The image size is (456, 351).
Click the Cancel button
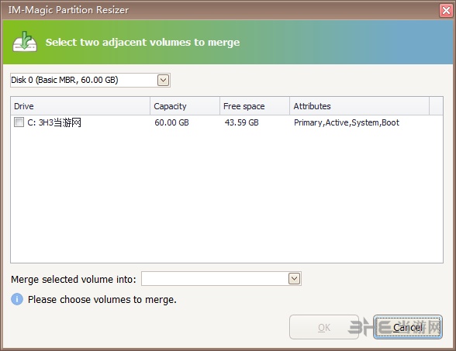(x=408, y=327)
